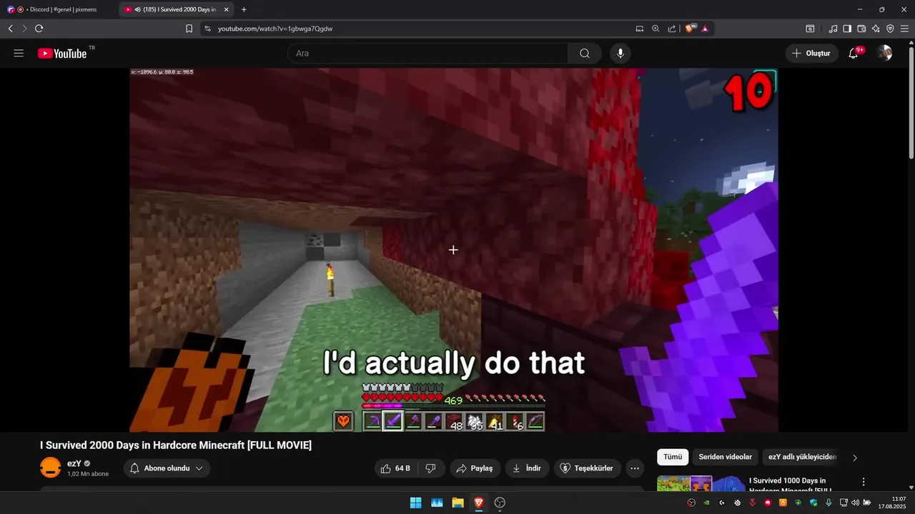
Task: Toggle the browser sidebar panel
Action: 847,29
